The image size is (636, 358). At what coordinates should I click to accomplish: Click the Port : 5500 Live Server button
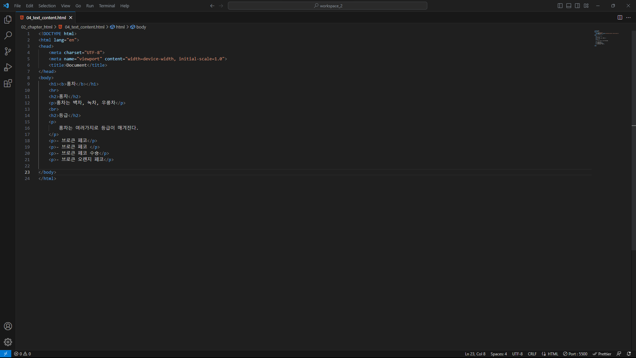[x=575, y=354]
